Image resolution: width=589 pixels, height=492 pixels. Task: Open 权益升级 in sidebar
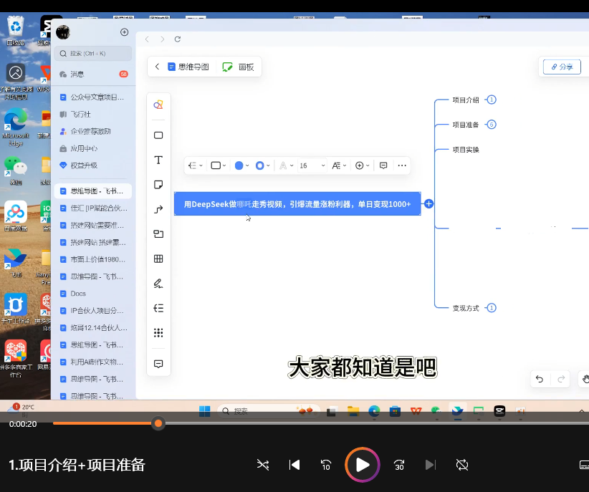[93, 165]
